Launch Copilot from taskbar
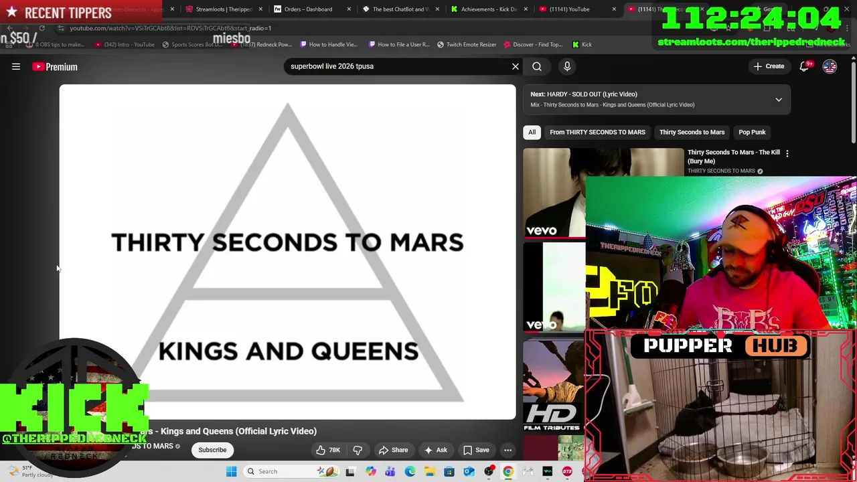The image size is (857, 482). (370, 471)
